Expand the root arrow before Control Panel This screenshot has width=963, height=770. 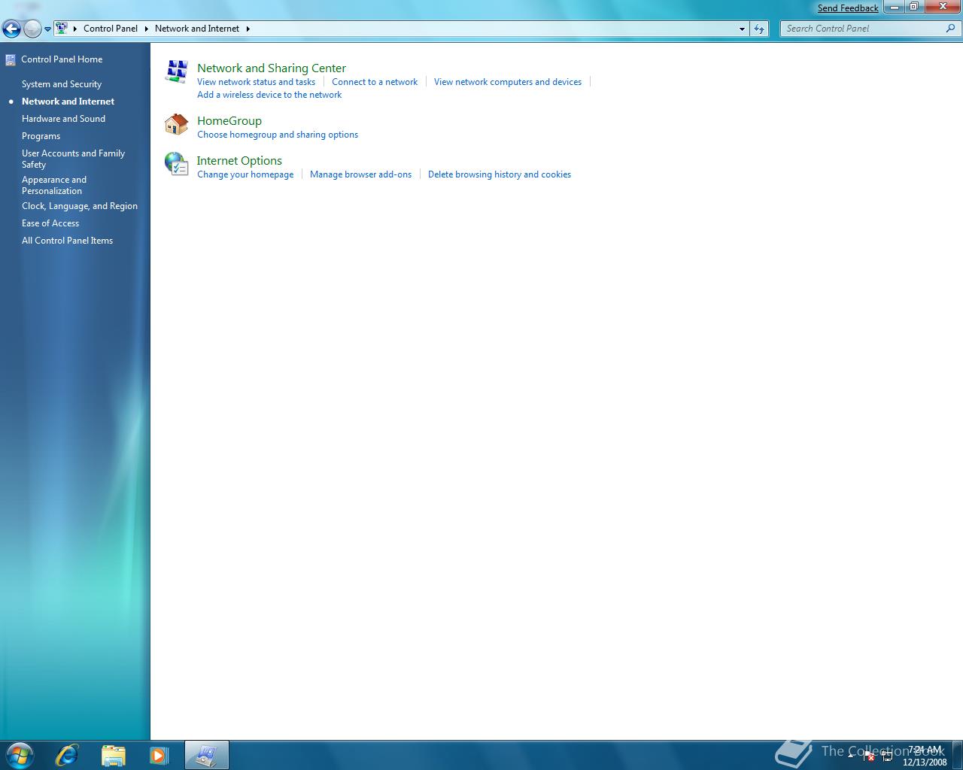click(75, 29)
